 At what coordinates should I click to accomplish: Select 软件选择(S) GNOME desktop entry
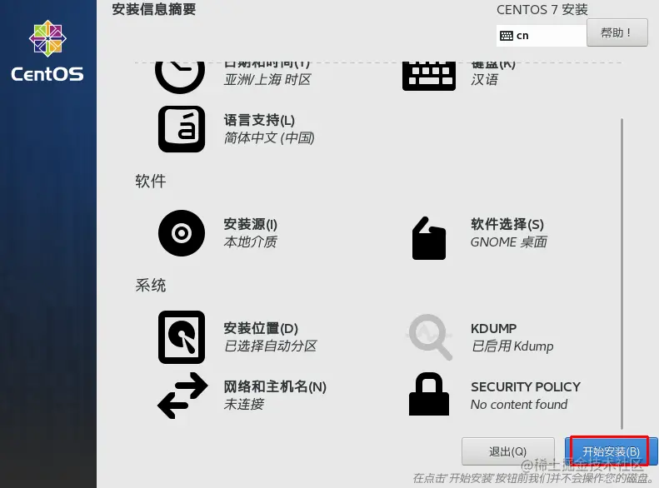coord(509,233)
